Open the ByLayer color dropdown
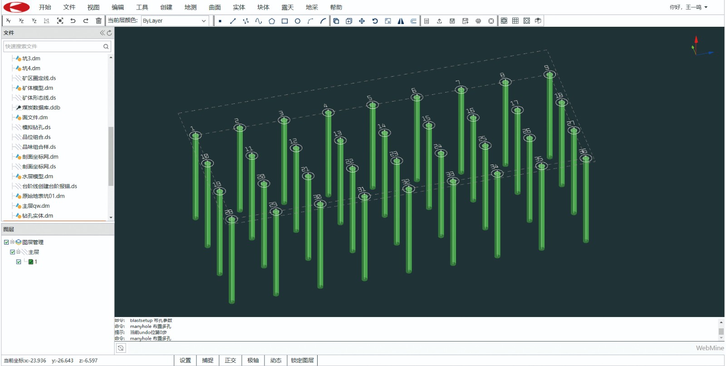 click(175, 21)
